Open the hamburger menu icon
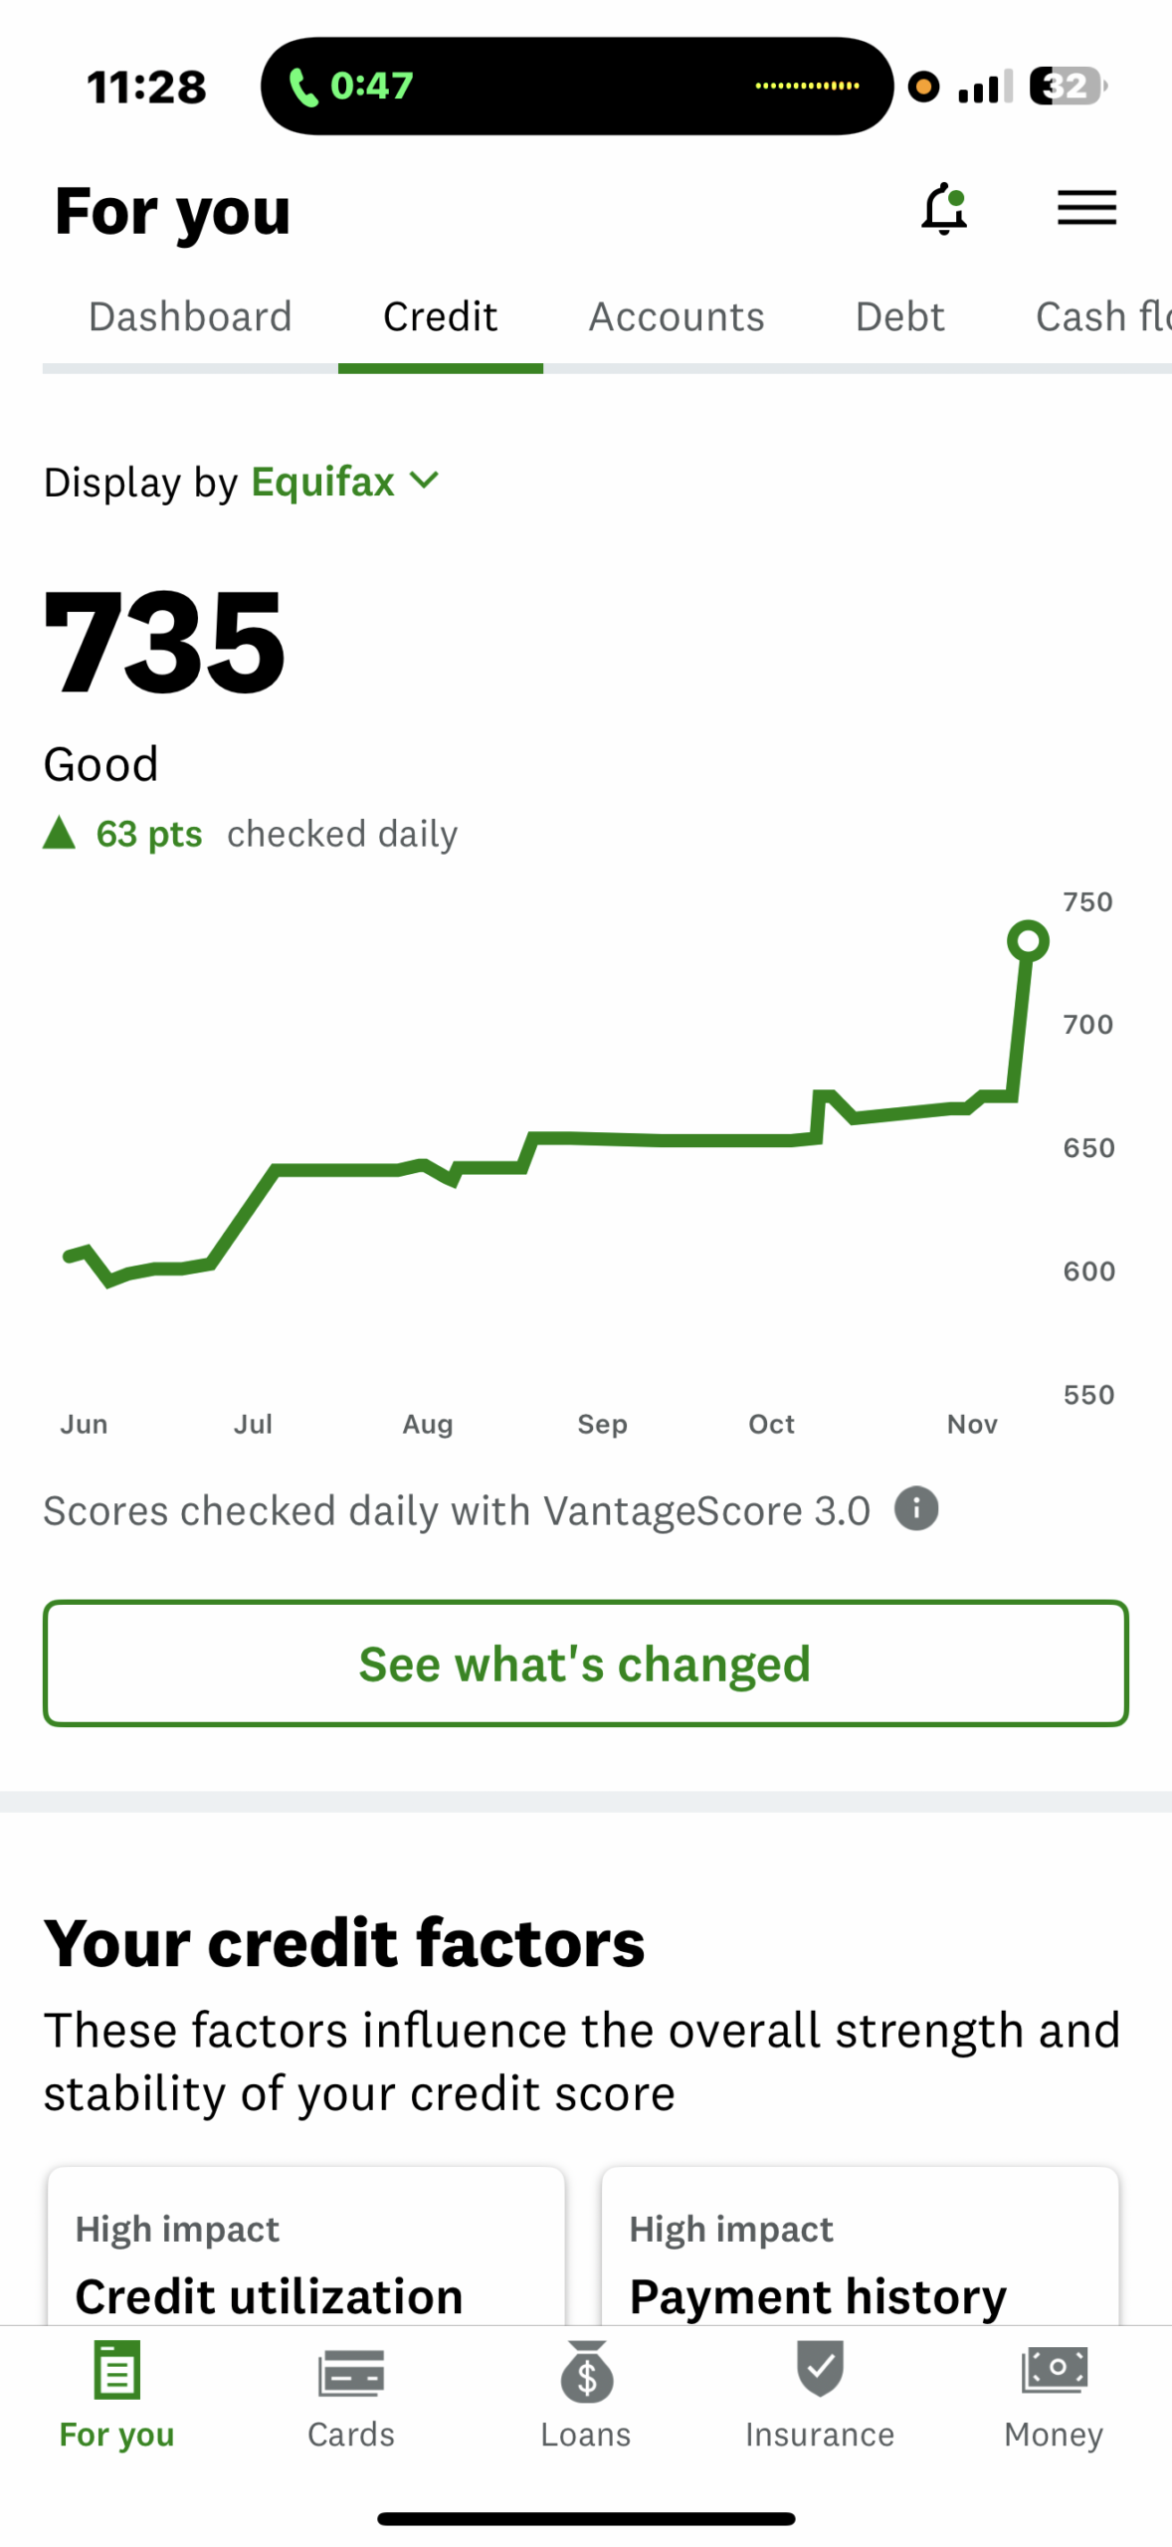 1086,208
